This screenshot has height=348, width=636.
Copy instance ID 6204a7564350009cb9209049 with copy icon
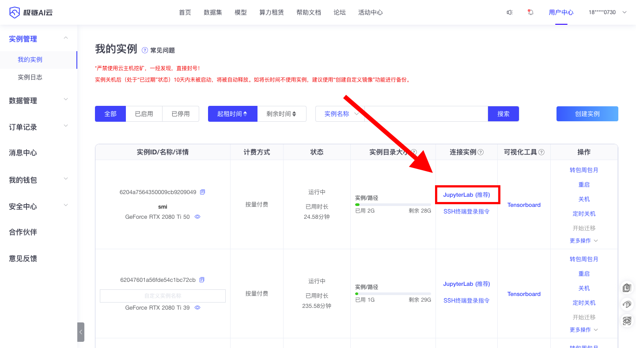click(x=202, y=191)
